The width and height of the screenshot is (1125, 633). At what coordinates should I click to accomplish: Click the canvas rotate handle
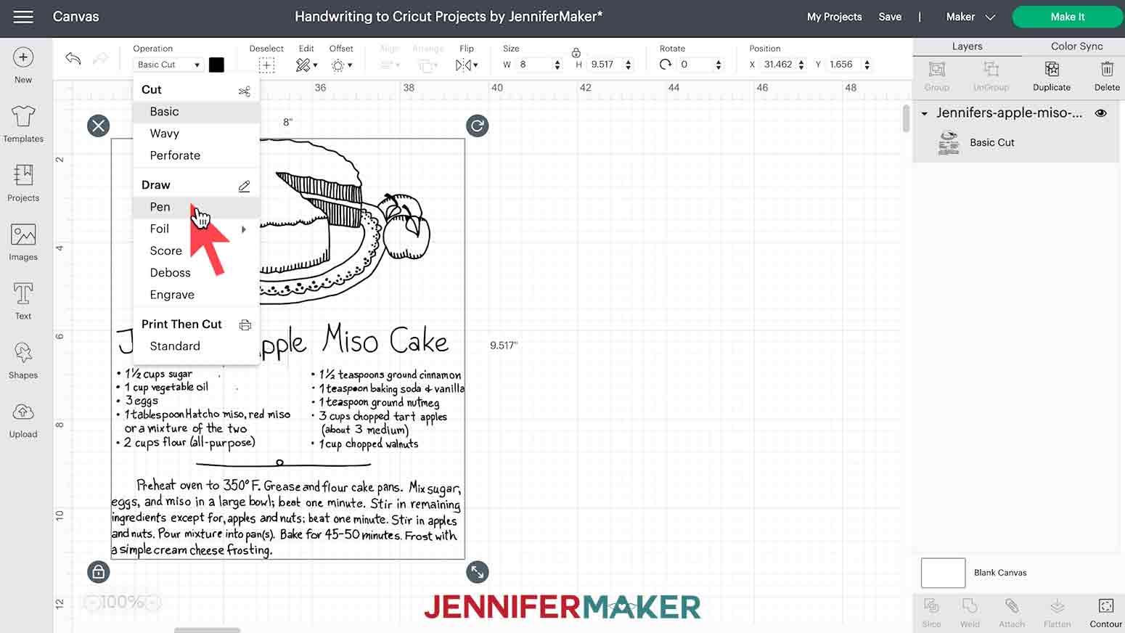coord(477,126)
